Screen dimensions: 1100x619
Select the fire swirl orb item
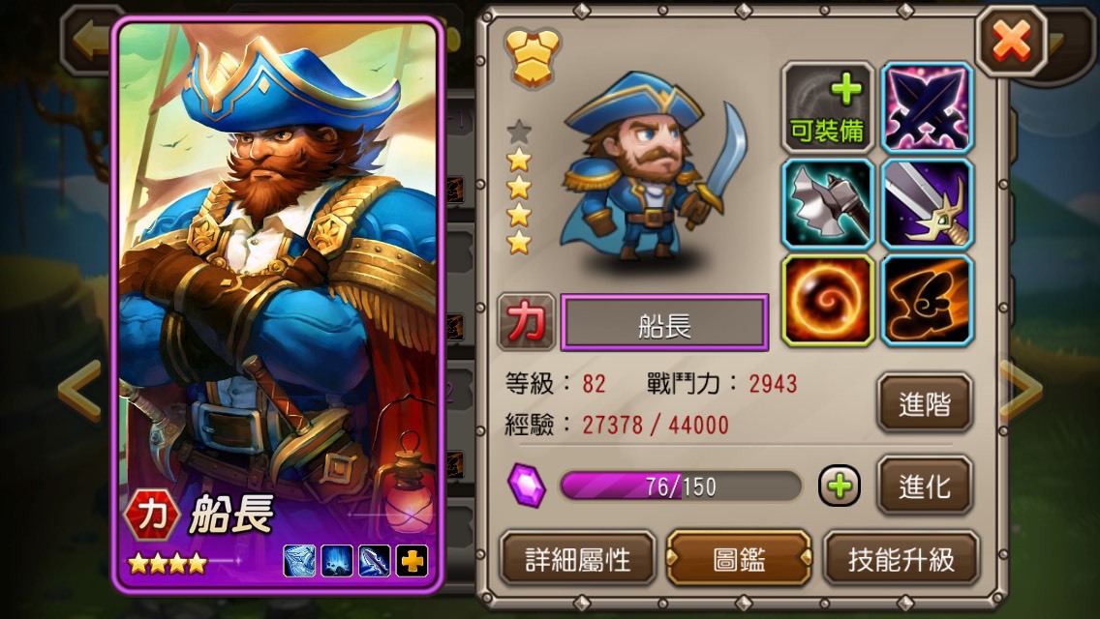click(828, 301)
